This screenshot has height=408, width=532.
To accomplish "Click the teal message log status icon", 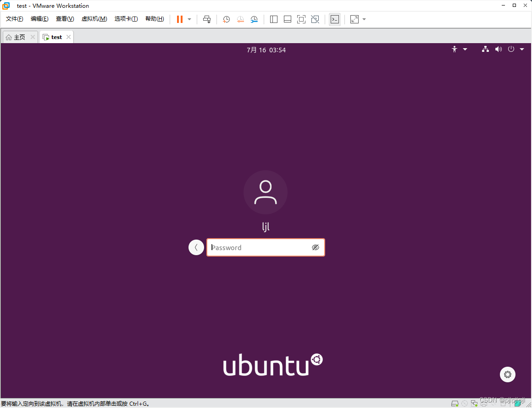I will [x=517, y=403].
